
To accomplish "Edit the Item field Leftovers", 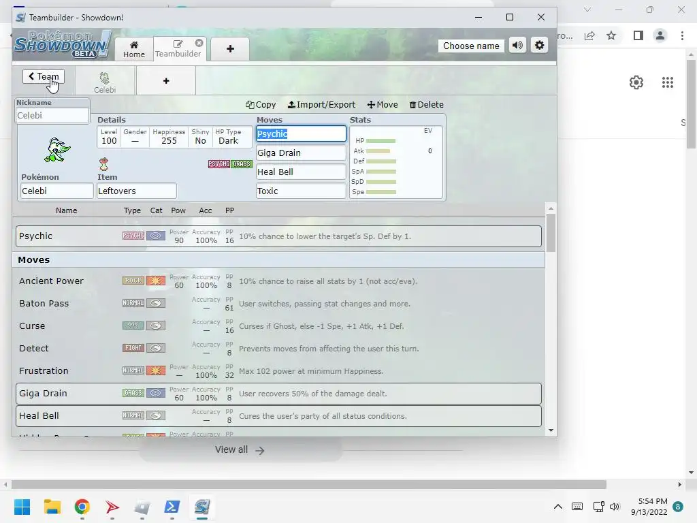I will pyautogui.click(x=137, y=191).
